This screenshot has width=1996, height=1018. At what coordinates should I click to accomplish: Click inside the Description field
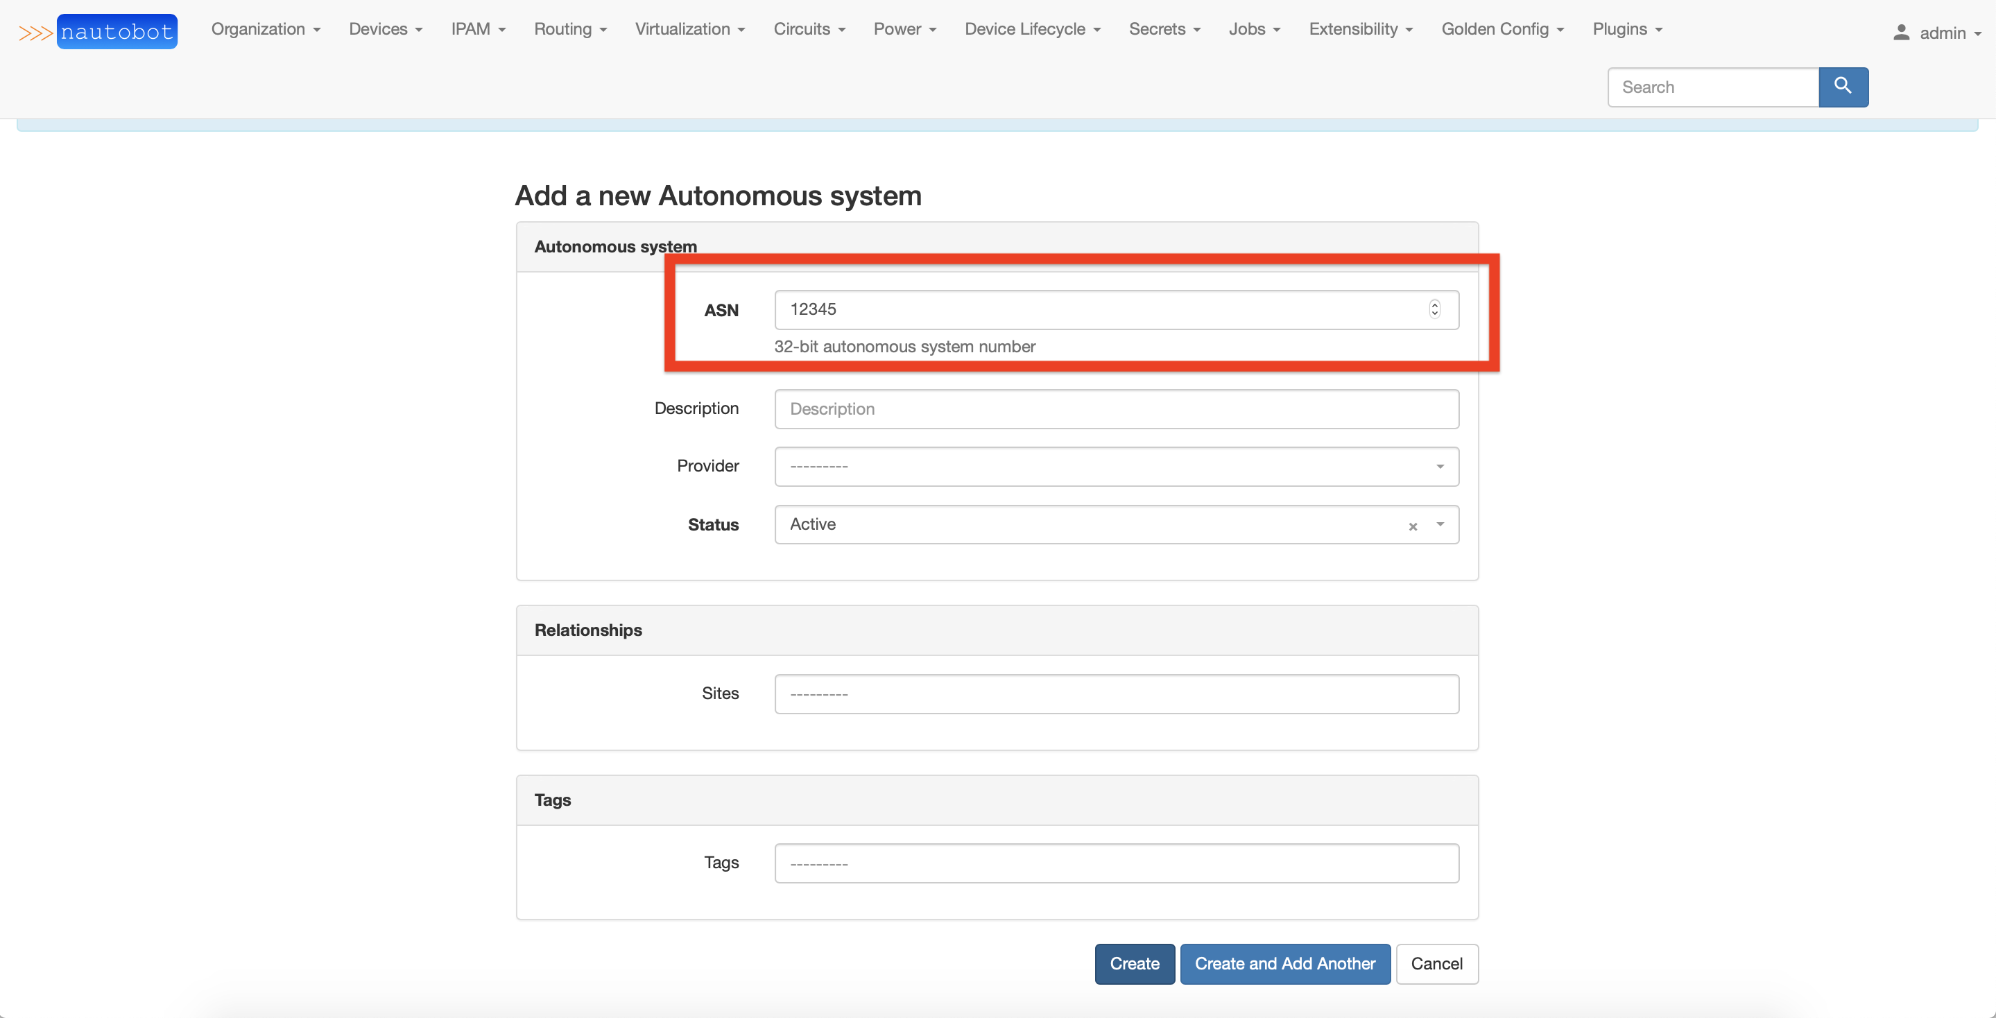tap(1116, 409)
